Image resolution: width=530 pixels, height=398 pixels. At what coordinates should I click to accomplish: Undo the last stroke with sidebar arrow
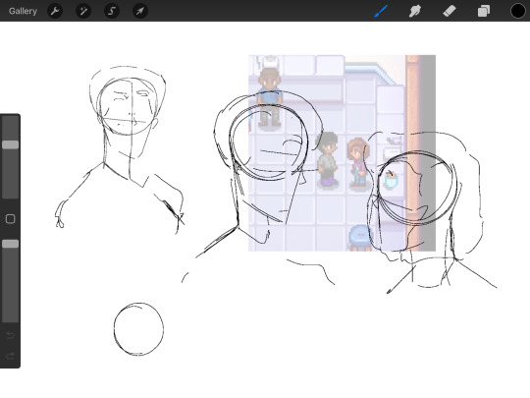11,335
